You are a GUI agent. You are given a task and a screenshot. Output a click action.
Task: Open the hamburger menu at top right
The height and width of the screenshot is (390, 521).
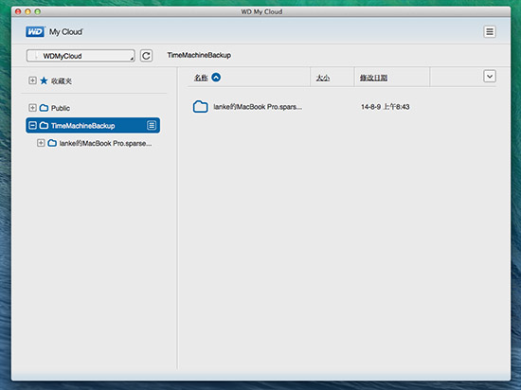[490, 32]
